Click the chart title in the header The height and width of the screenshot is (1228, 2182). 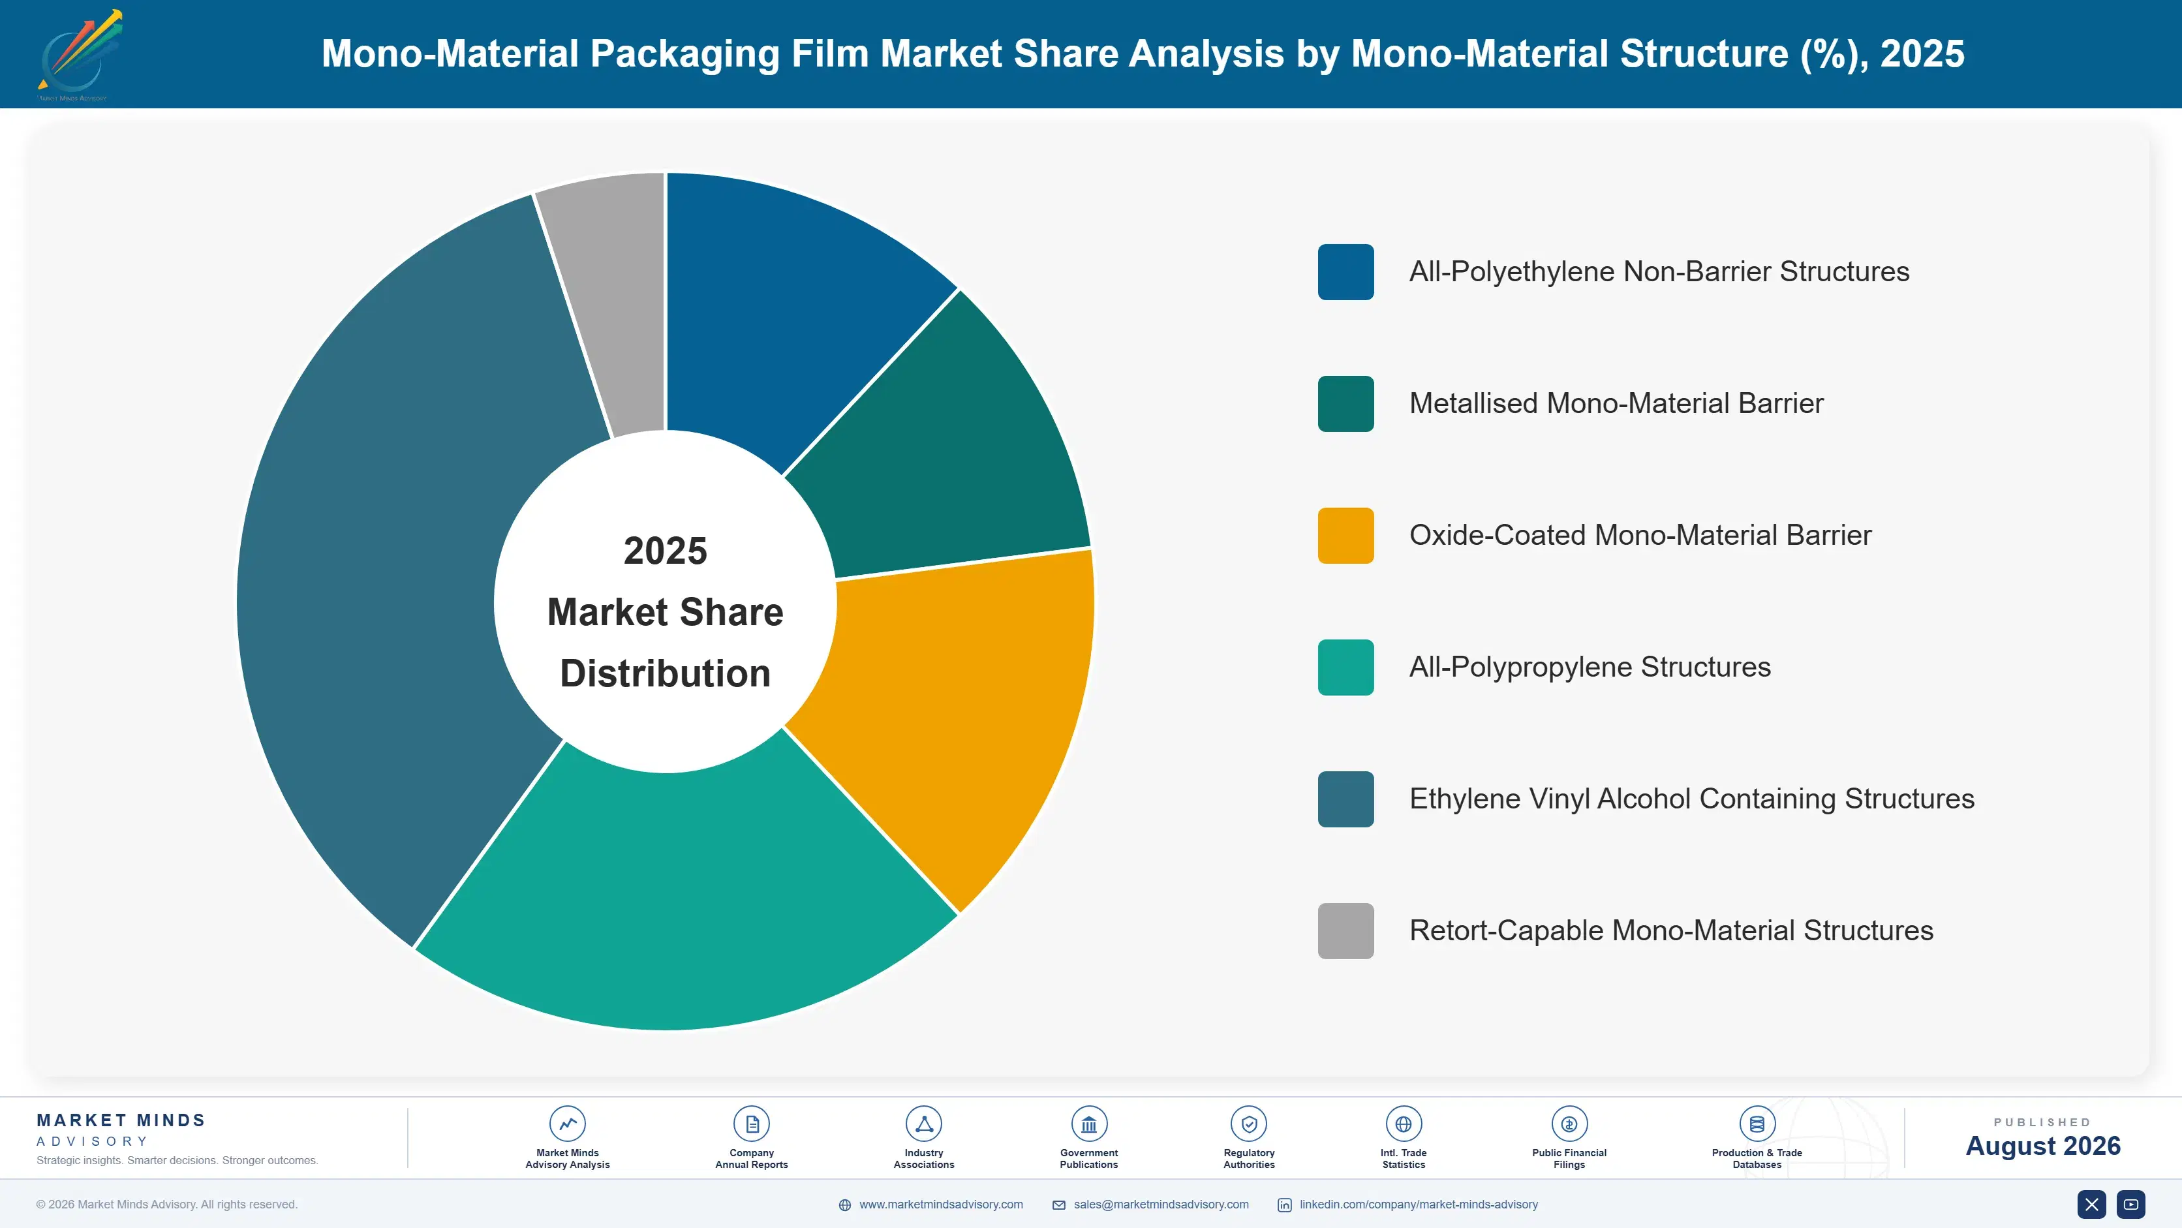coord(1143,54)
